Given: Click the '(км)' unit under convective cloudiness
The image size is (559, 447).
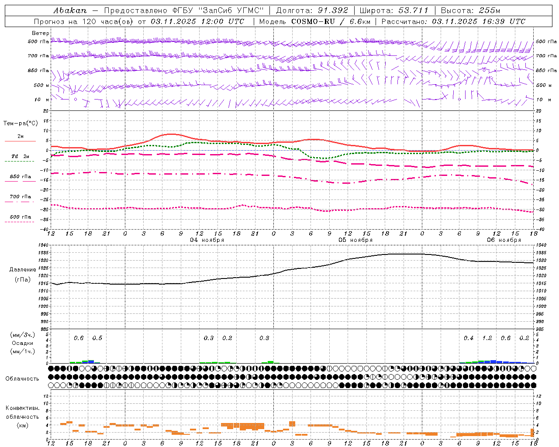Looking at the screenshot, I should (22, 425).
